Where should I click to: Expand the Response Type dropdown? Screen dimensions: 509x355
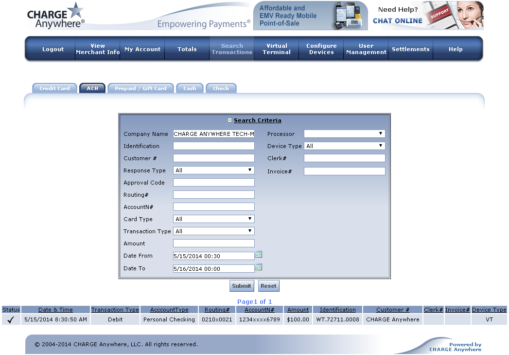click(x=214, y=170)
